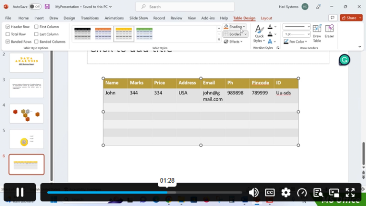Click the picture-in-picture icon
This screenshot has width=366, height=206.
334,193
